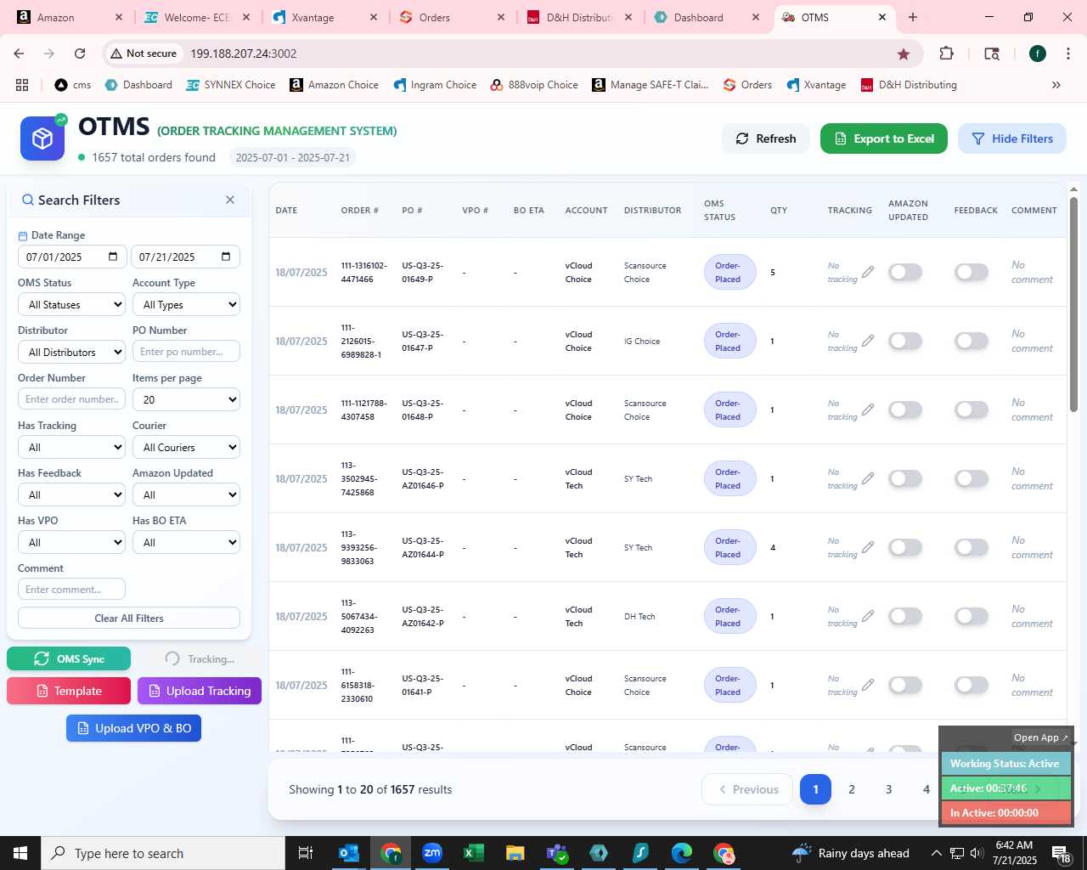Image resolution: width=1087 pixels, height=870 pixels.
Task: Open the bookmarks apps grid icon
Action: point(22,85)
